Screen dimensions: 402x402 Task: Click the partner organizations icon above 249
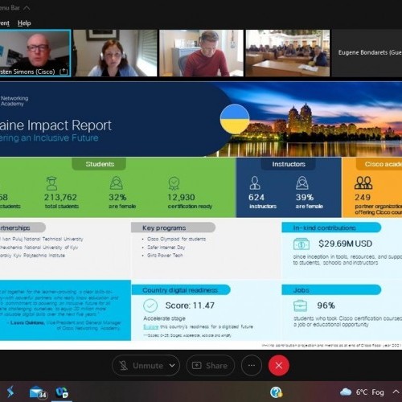click(363, 183)
